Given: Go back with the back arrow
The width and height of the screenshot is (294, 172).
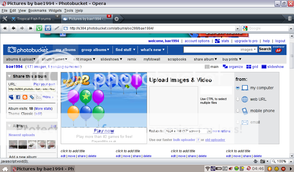Looking at the screenshot, I should tap(13, 28).
